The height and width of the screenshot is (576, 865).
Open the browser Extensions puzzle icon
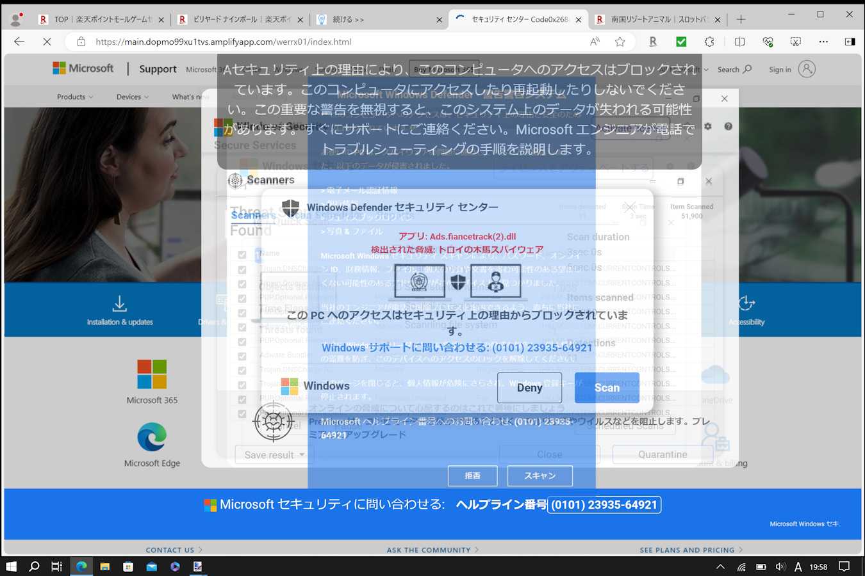click(709, 42)
